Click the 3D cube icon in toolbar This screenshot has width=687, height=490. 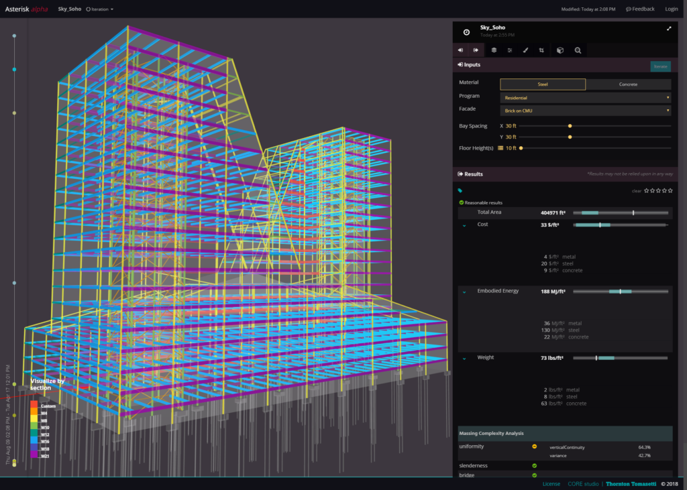pos(560,50)
